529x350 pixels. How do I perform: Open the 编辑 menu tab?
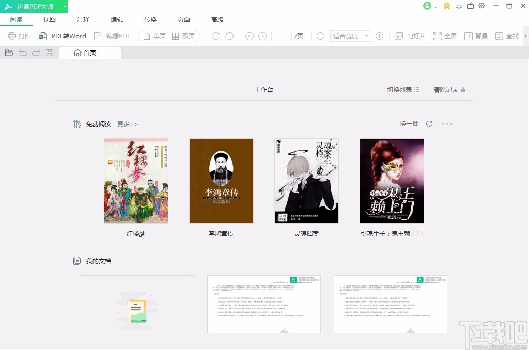tap(117, 20)
